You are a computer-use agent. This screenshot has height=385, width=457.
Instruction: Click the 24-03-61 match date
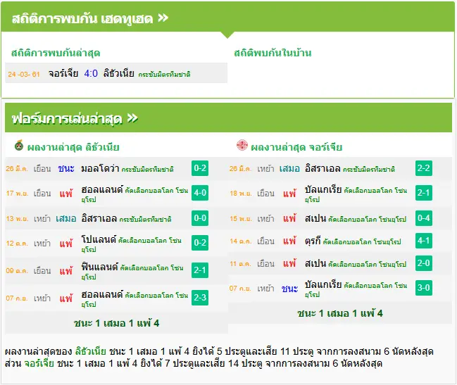[x=24, y=75]
